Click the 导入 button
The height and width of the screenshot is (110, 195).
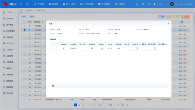coord(177,17)
